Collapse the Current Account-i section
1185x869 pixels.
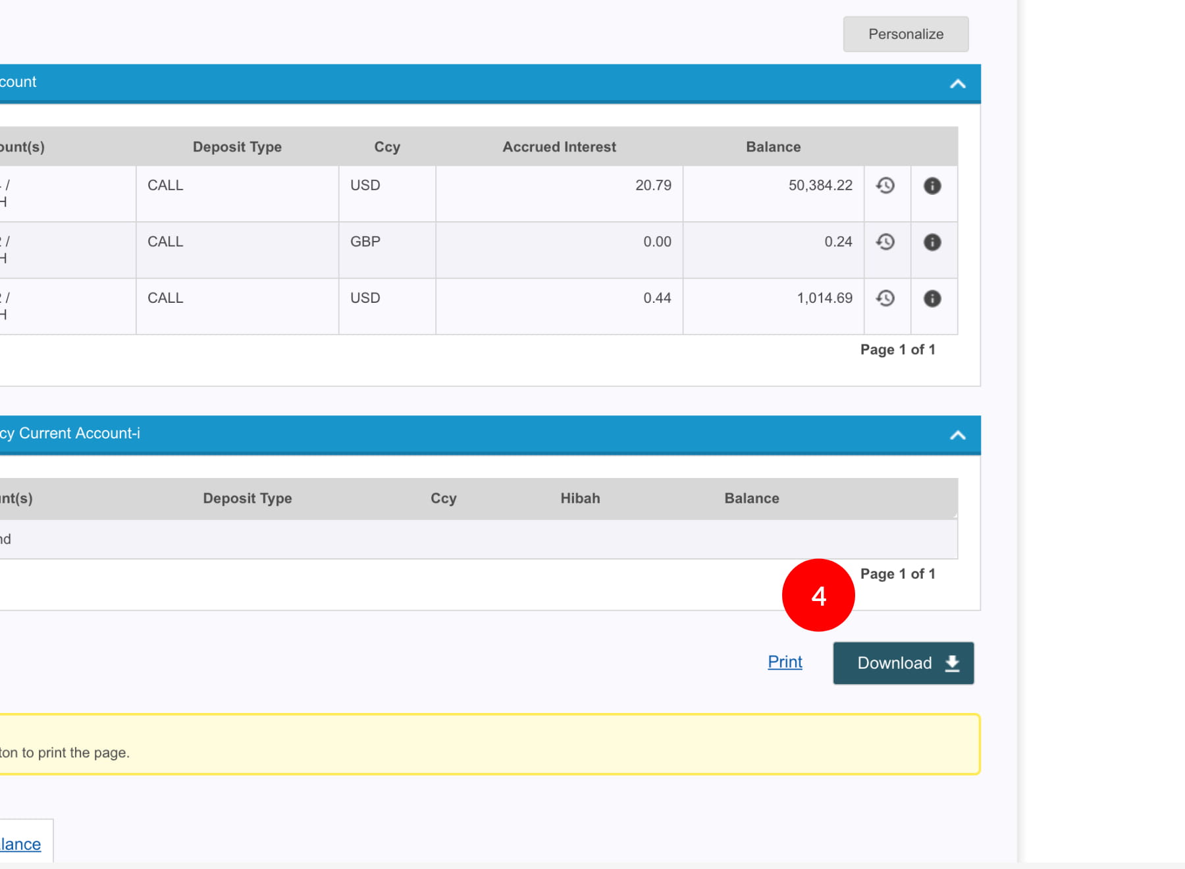(x=957, y=435)
